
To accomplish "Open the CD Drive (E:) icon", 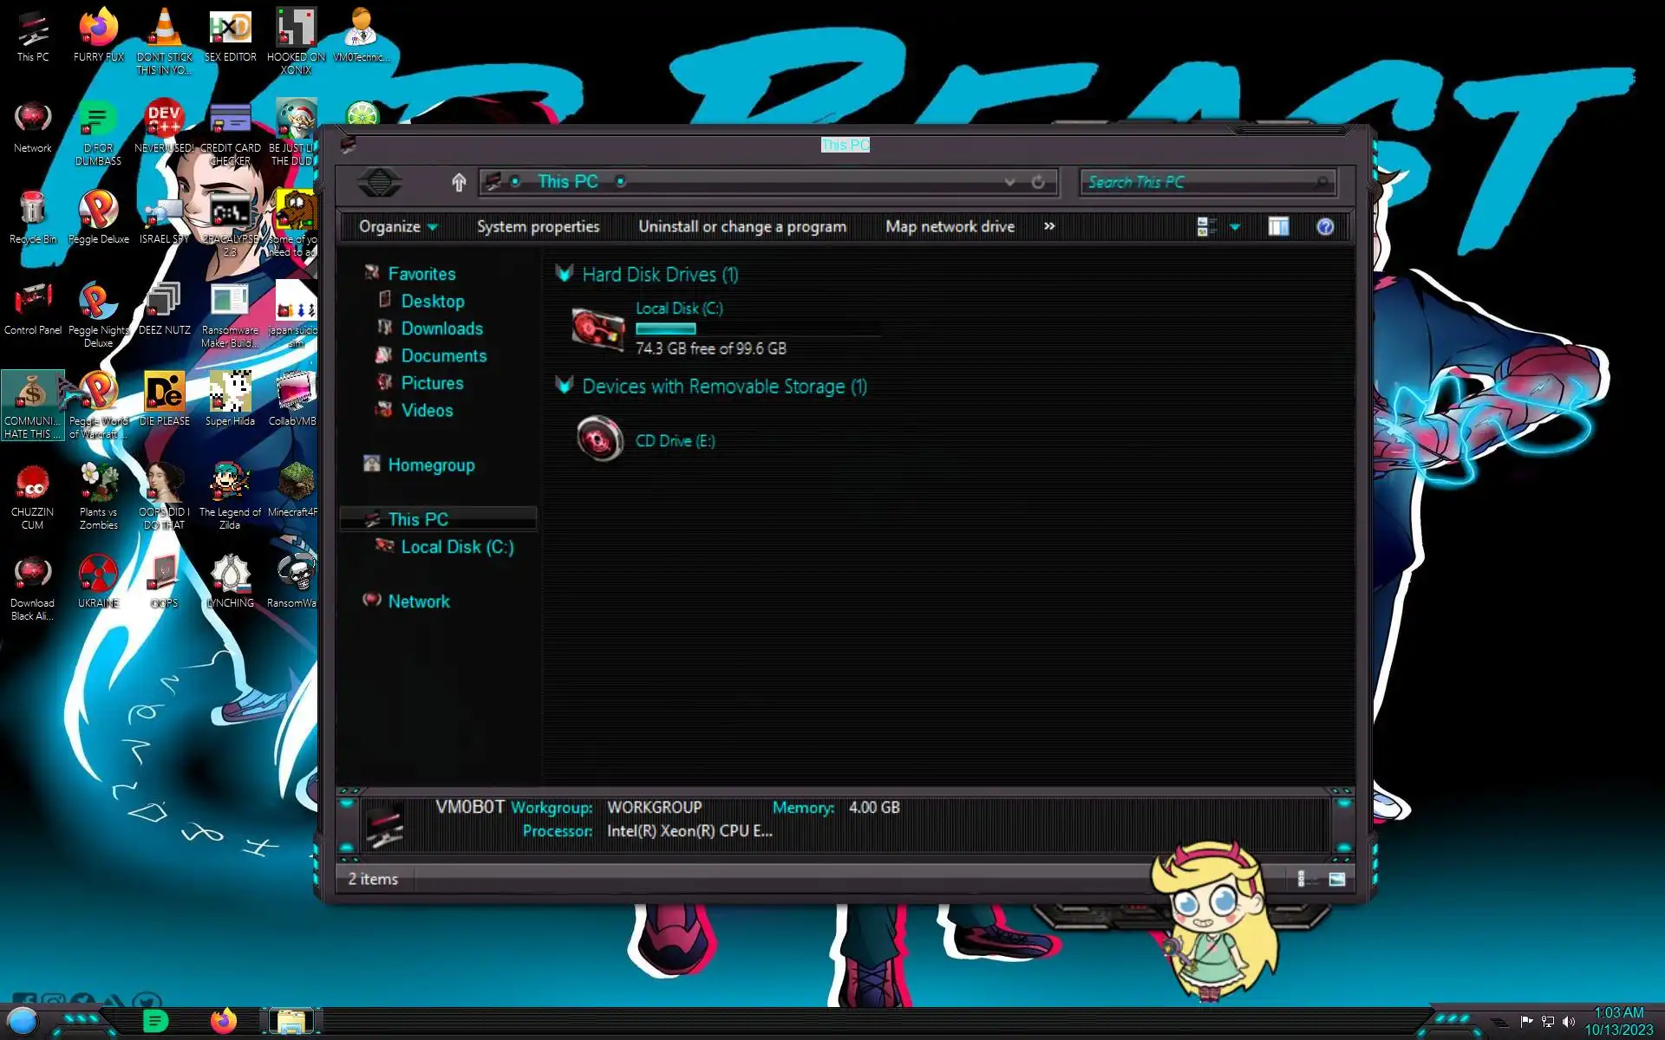I will [x=600, y=439].
